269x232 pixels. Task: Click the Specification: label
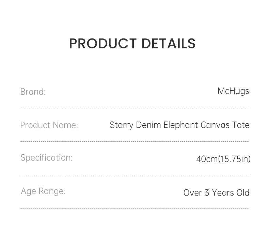pos(47,158)
